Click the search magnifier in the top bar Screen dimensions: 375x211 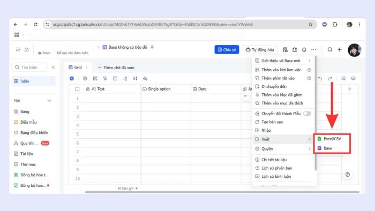(330, 50)
